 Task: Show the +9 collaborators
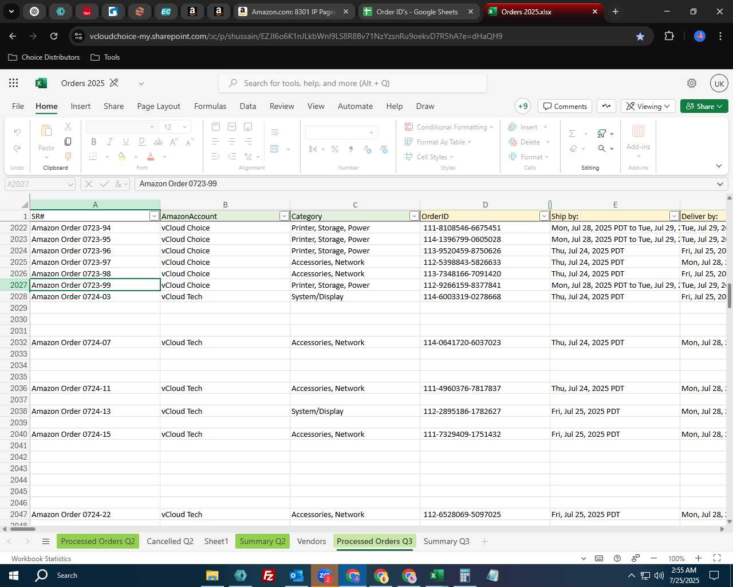coord(523,106)
